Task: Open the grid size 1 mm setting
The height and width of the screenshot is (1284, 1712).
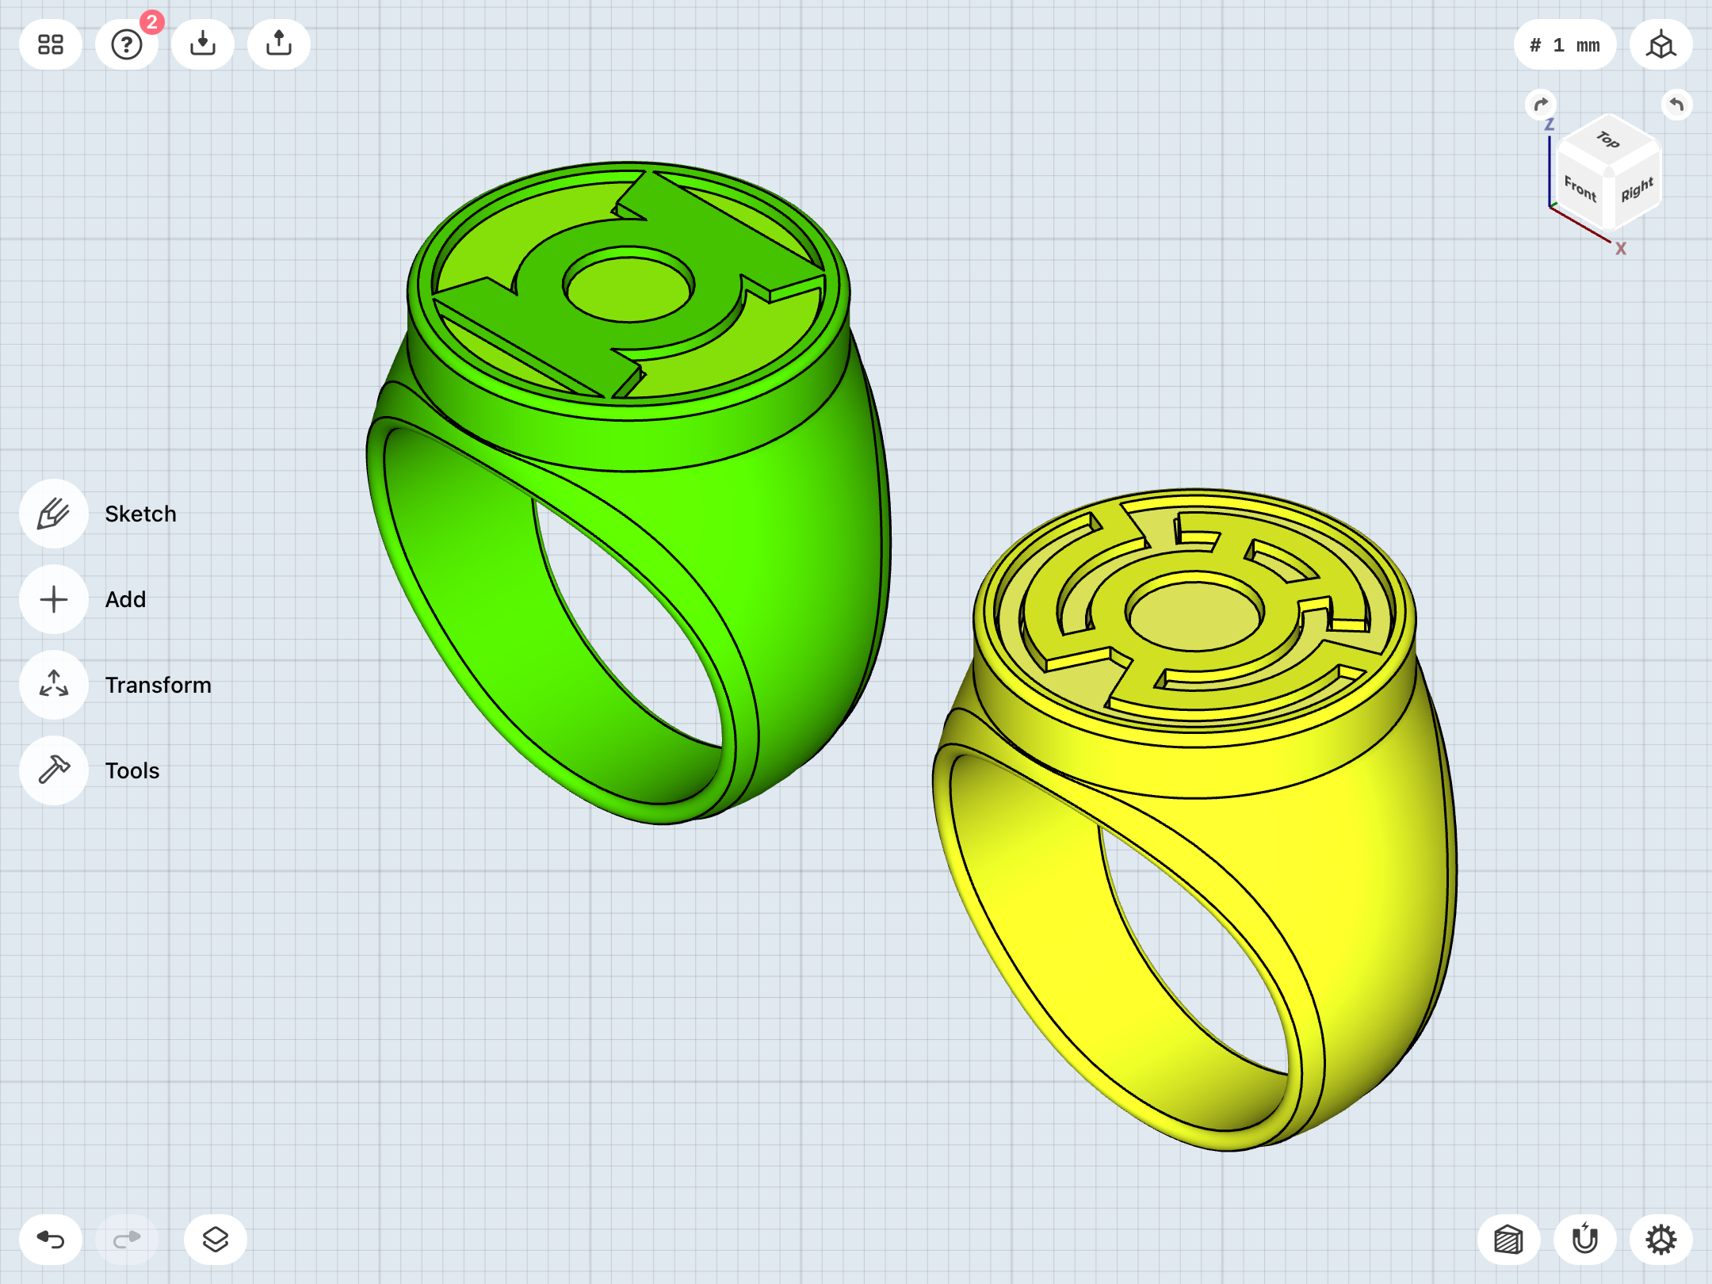Action: tap(1565, 45)
